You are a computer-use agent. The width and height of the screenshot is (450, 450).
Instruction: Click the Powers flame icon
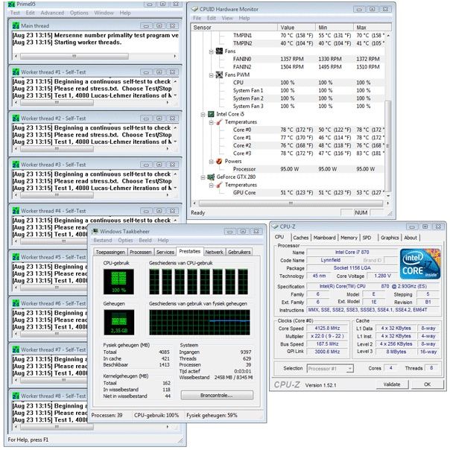(x=219, y=161)
